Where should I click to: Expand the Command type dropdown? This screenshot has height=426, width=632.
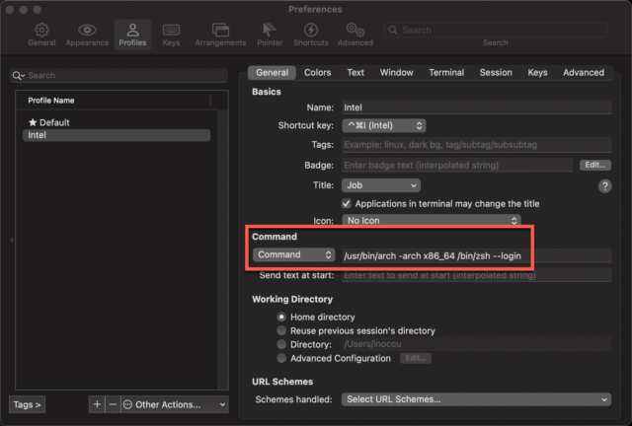[293, 254]
